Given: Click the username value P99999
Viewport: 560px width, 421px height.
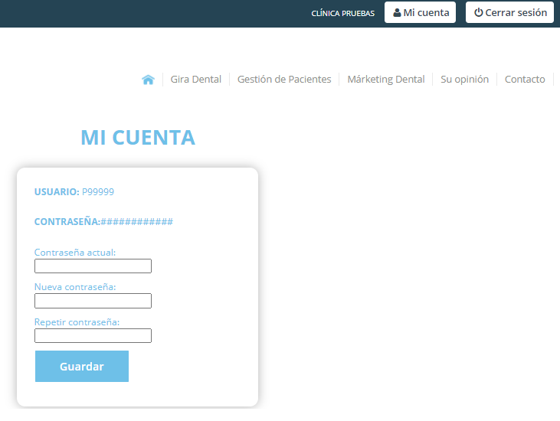Looking at the screenshot, I should coord(98,191).
